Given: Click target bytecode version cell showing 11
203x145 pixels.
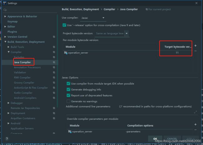Looking at the screenshot, I should click(x=177, y=53).
